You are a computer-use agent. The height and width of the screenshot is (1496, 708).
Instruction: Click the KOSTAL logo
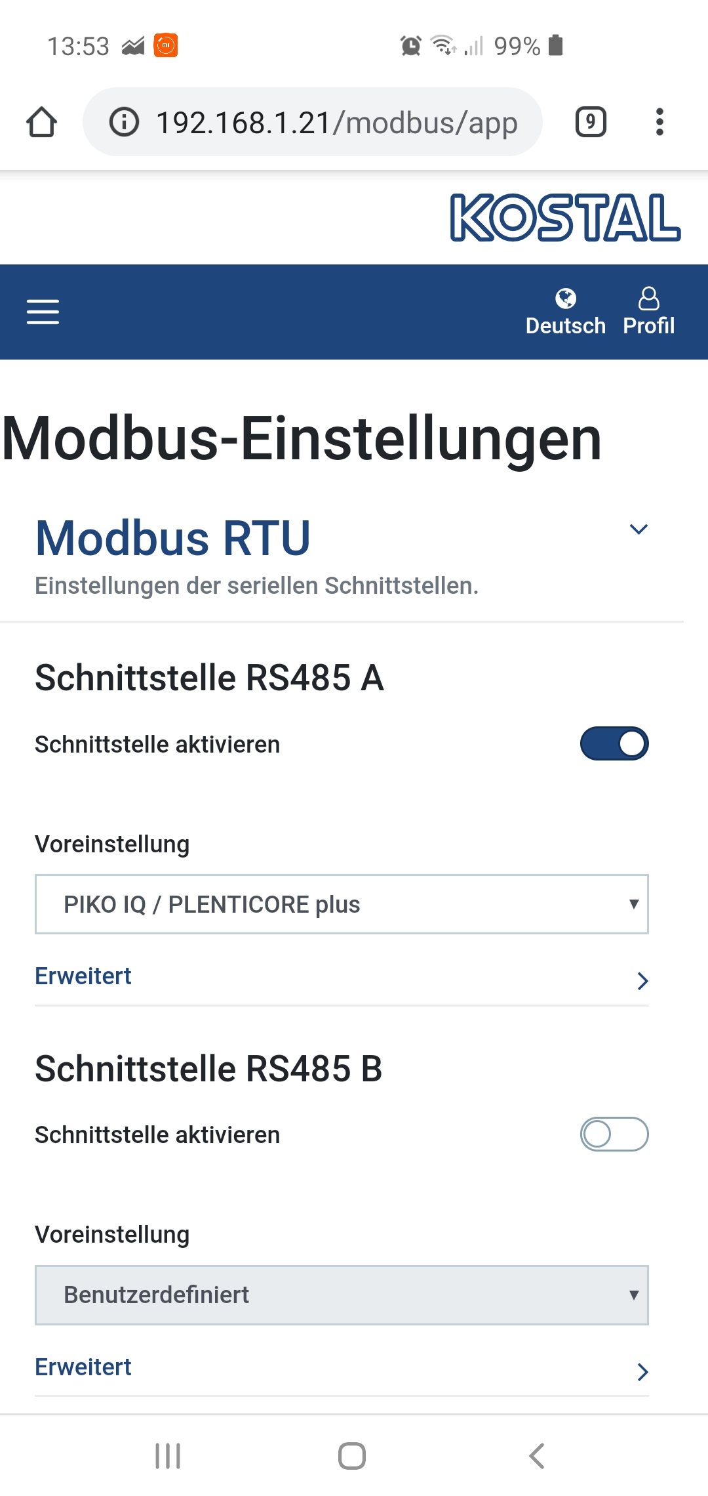coord(565,217)
